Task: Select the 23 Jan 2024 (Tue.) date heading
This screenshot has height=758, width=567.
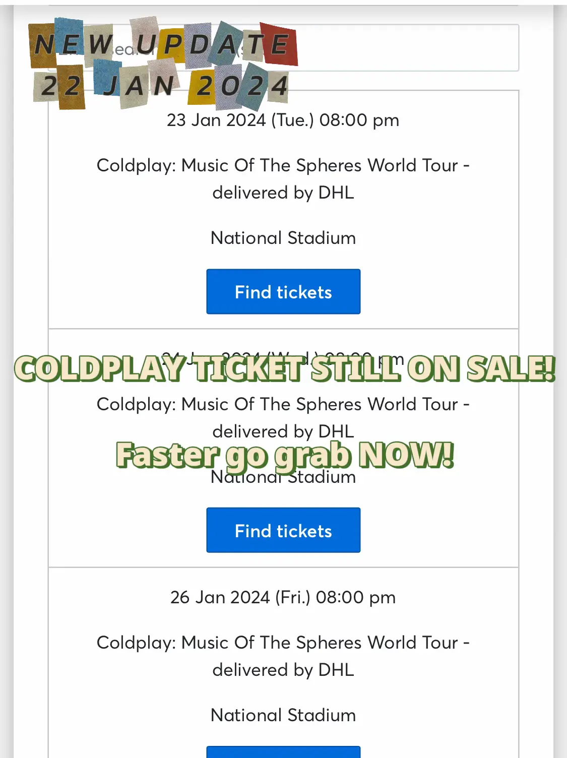Action: [x=283, y=120]
